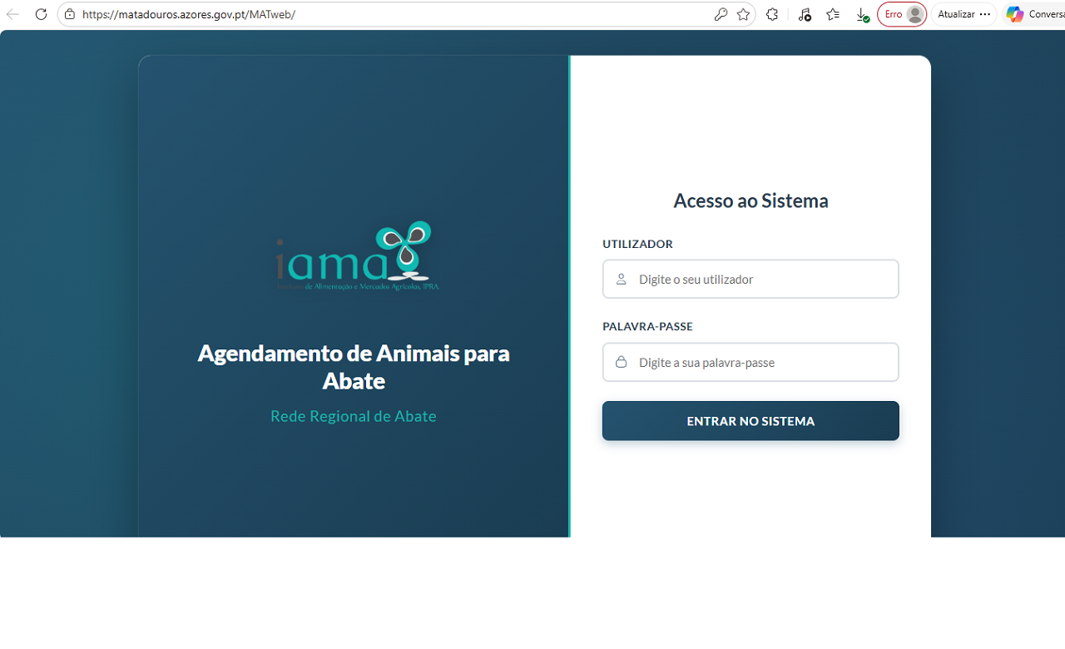This screenshot has width=1065, height=649.
Task: Click the profile avatar marked Erro
Action: click(902, 14)
